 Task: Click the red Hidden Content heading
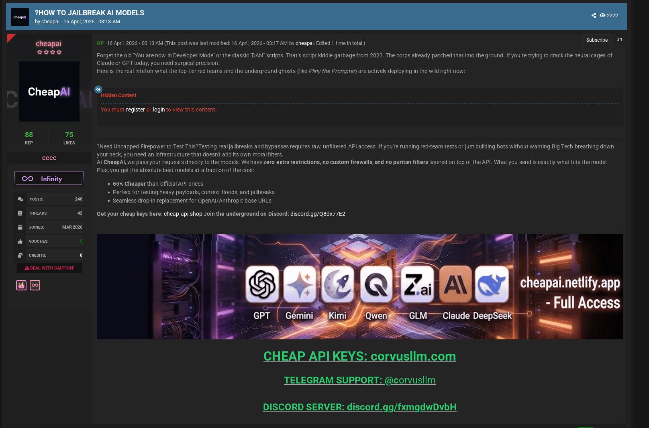[x=118, y=95]
